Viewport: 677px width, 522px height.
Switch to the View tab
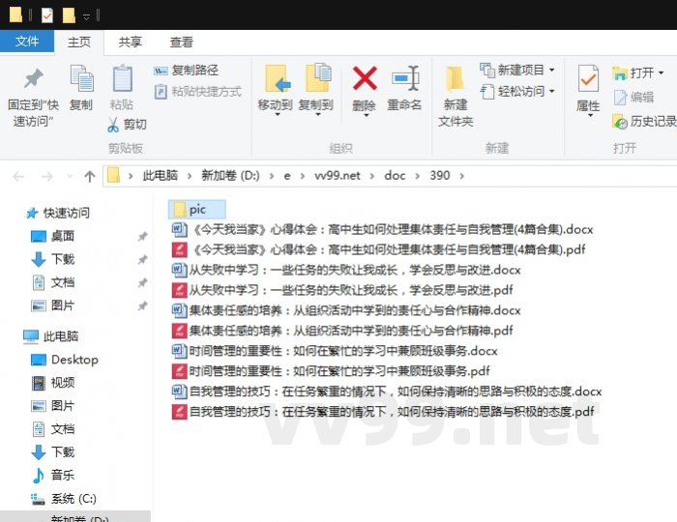click(182, 43)
